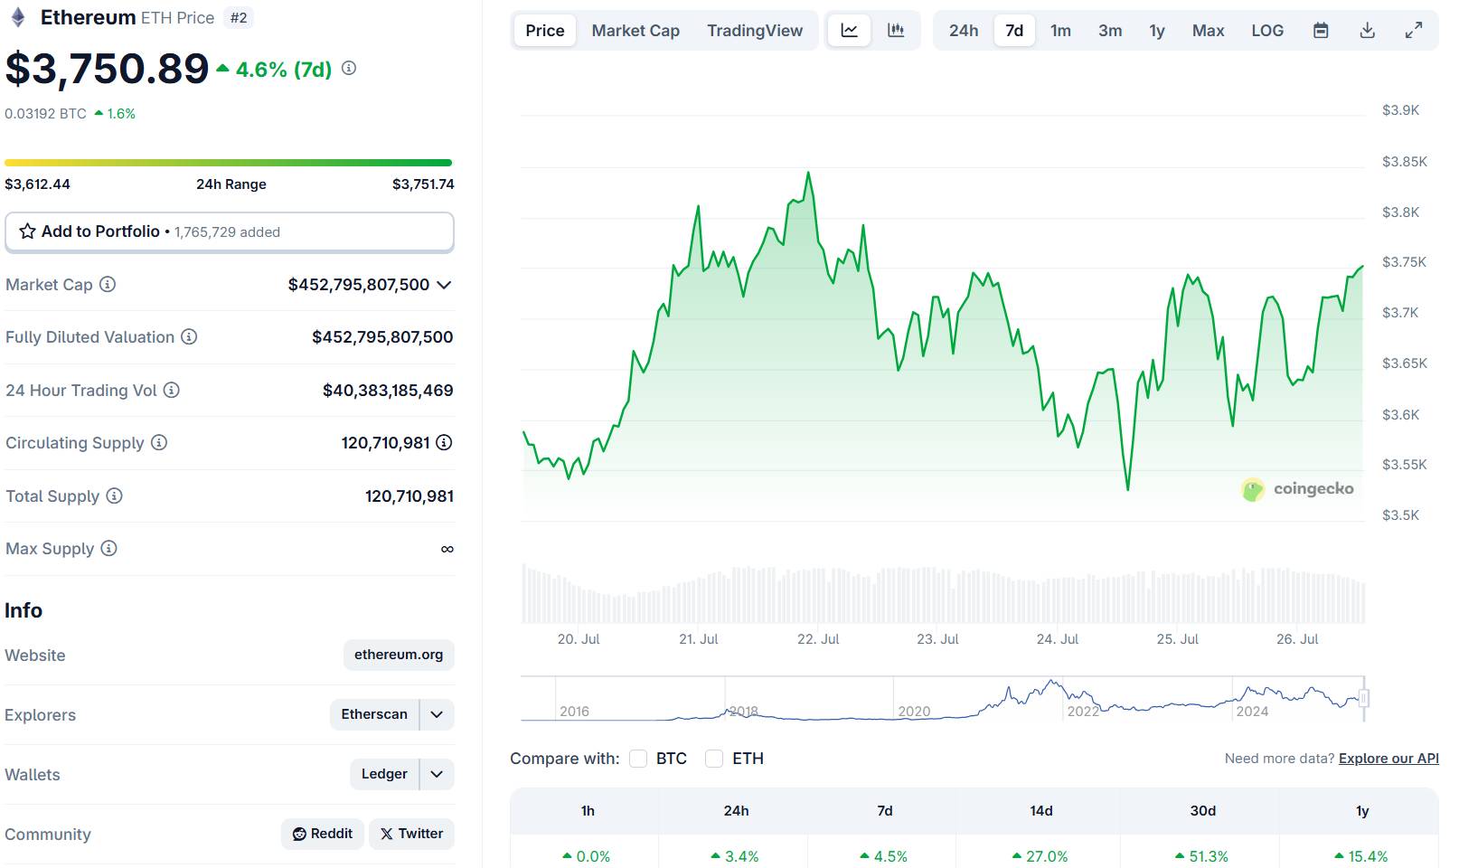Open 24 Hour Trading Vol info icon
The height and width of the screenshot is (868, 1459).
tap(172, 390)
